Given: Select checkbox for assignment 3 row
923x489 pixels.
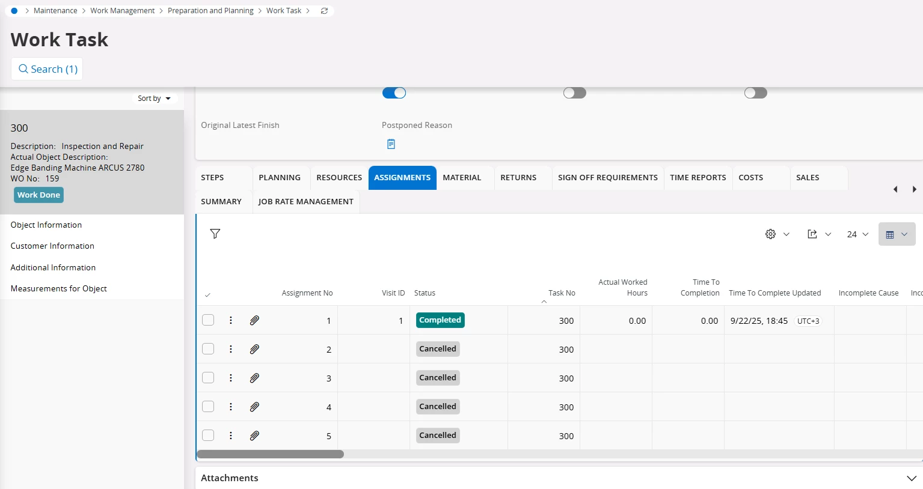Looking at the screenshot, I should pyautogui.click(x=208, y=377).
